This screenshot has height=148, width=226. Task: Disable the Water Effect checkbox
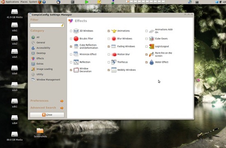146,62
